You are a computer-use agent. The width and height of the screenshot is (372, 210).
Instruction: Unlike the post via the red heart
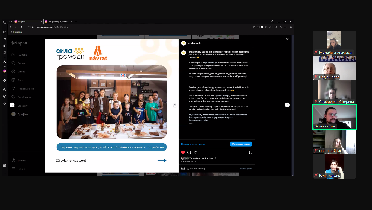click(183, 152)
